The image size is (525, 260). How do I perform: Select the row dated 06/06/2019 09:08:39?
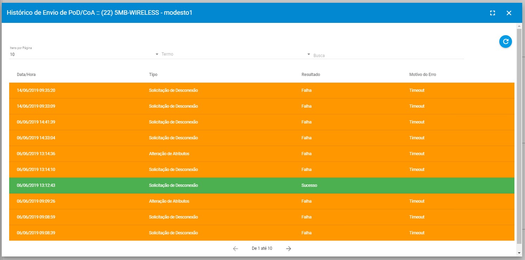(x=262, y=233)
